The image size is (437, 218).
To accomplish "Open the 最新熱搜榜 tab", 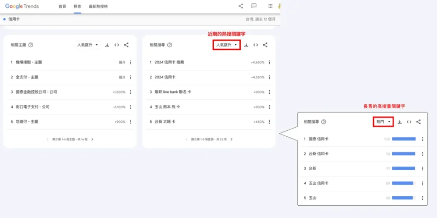I will click(x=98, y=6).
